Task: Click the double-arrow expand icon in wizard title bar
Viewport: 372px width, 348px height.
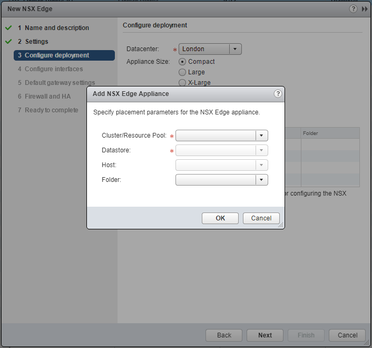Action: point(365,9)
